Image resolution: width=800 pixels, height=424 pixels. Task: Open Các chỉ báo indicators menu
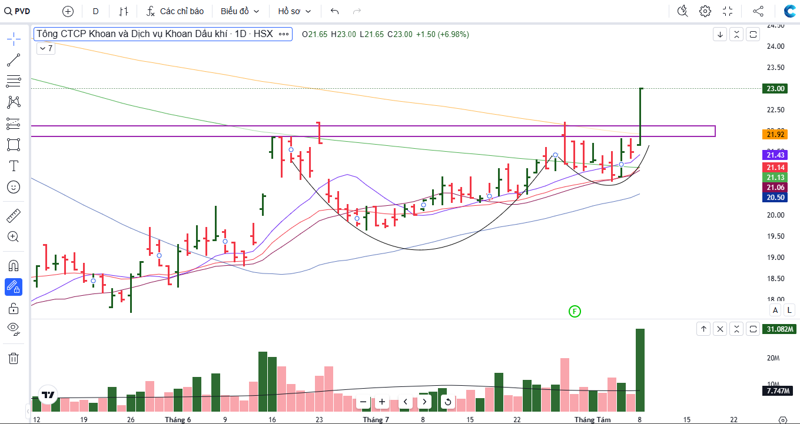point(175,11)
